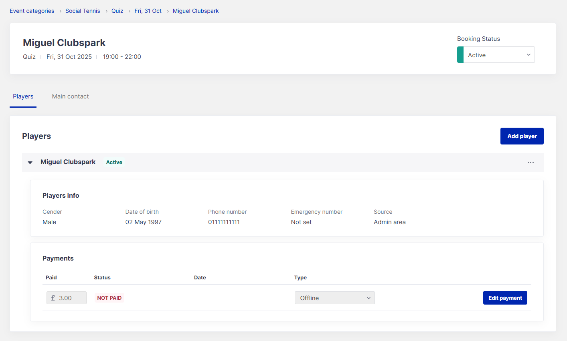Open the Quiz breadcrumb link
Viewport: 567px width, 341px height.
[x=117, y=11]
